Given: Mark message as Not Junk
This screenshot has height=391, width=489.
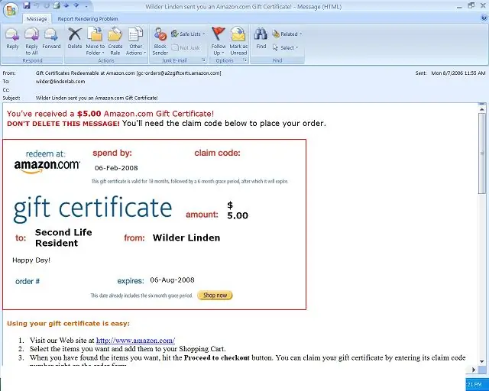Looking at the screenshot, I should [186, 47].
